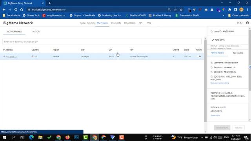Click the BigMama Network logo text

tap(18, 23)
